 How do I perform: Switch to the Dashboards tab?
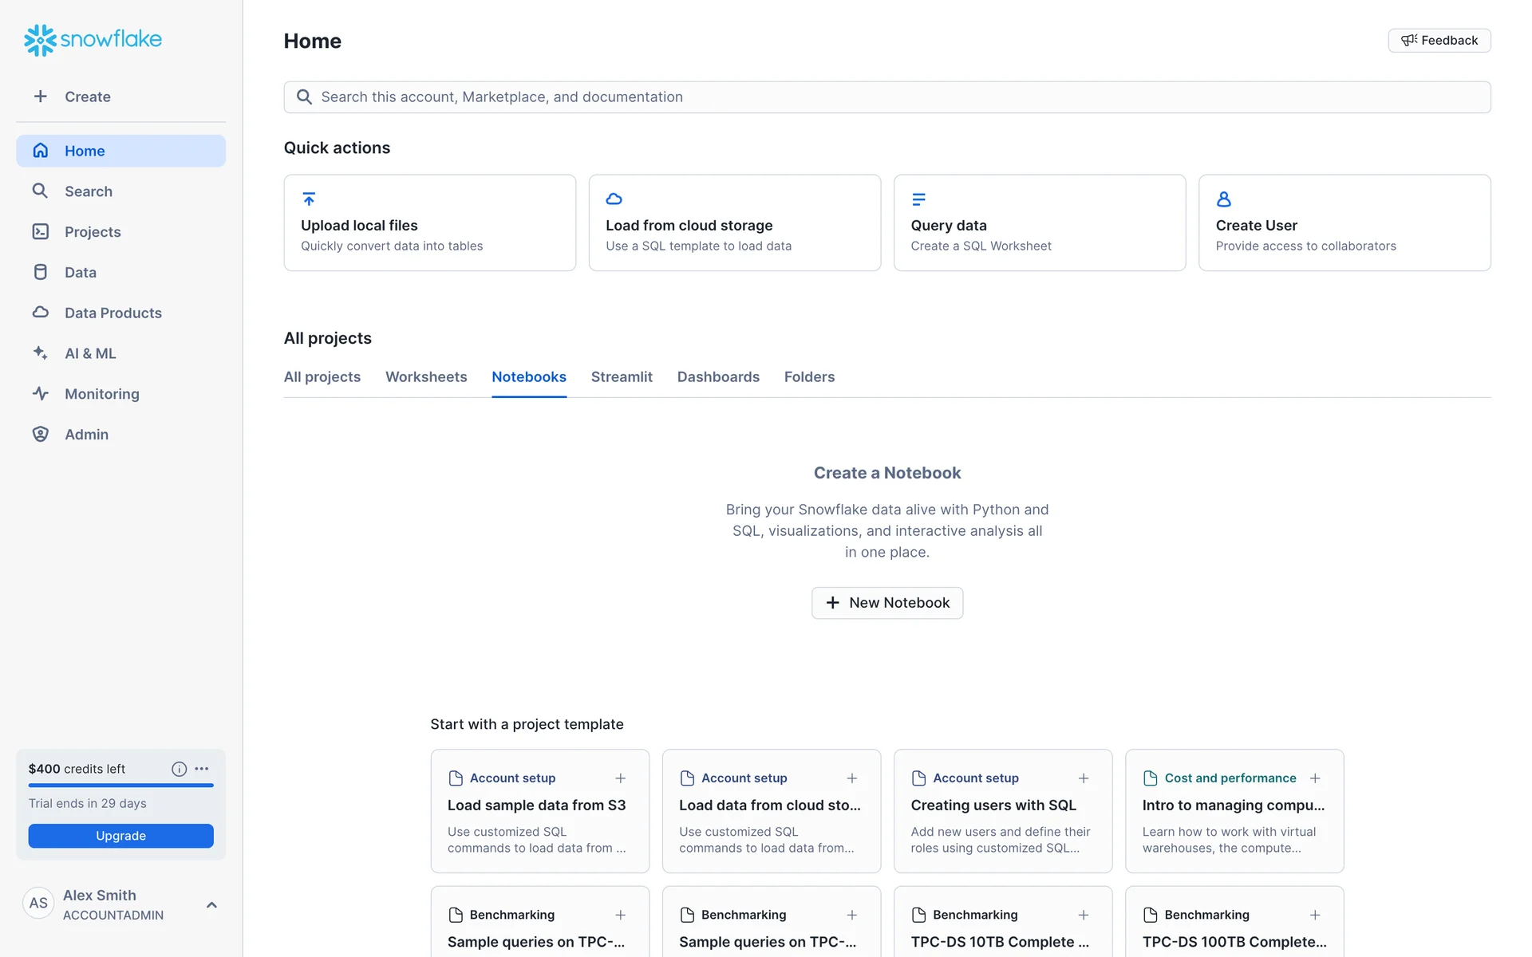click(717, 377)
